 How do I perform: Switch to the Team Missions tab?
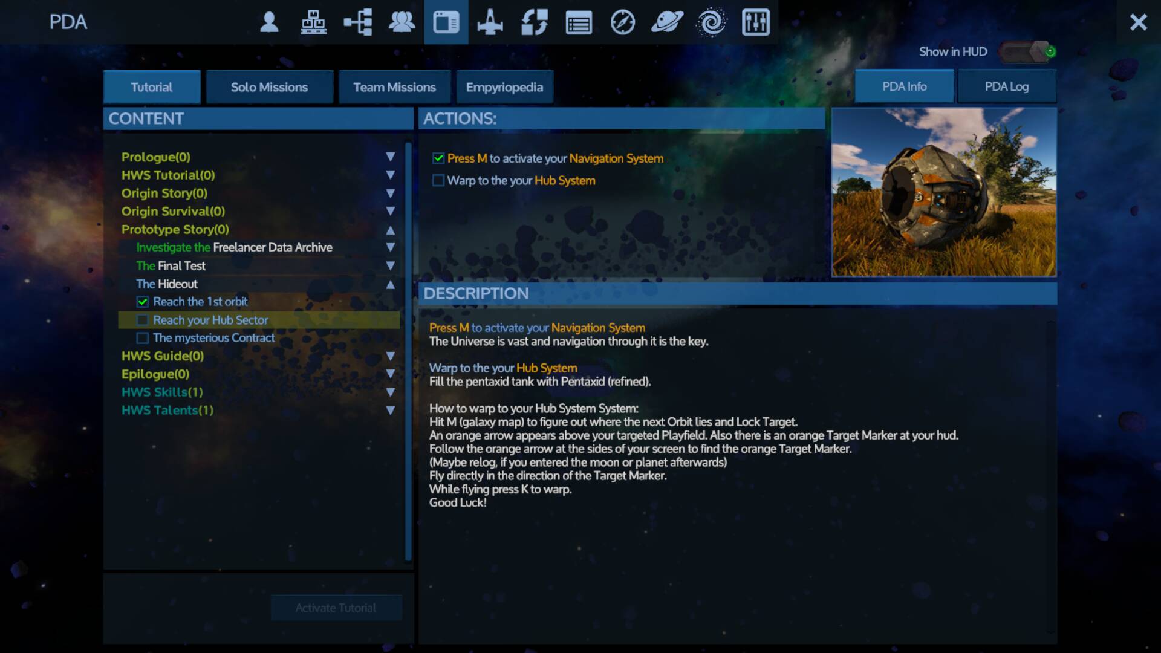pyautogui.click(x=394, y=87)
